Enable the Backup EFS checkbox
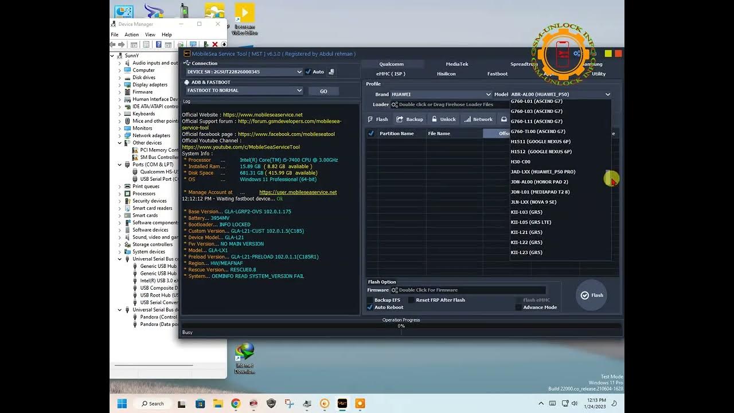 tap(370, 300)
